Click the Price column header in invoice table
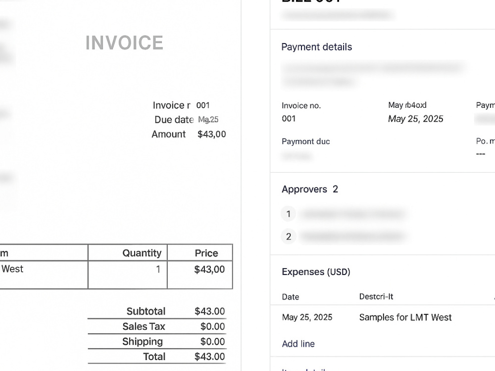The image size is (495, 371). [x=206, y=253]
